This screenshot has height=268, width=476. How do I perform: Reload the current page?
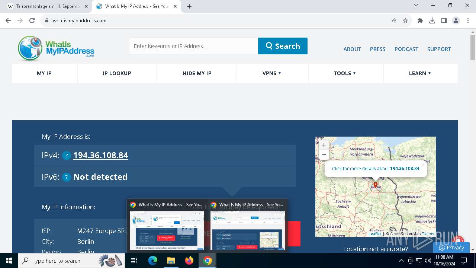[x=32, y=20]
